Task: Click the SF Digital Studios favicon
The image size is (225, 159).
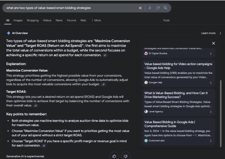Action: [146, 53]
